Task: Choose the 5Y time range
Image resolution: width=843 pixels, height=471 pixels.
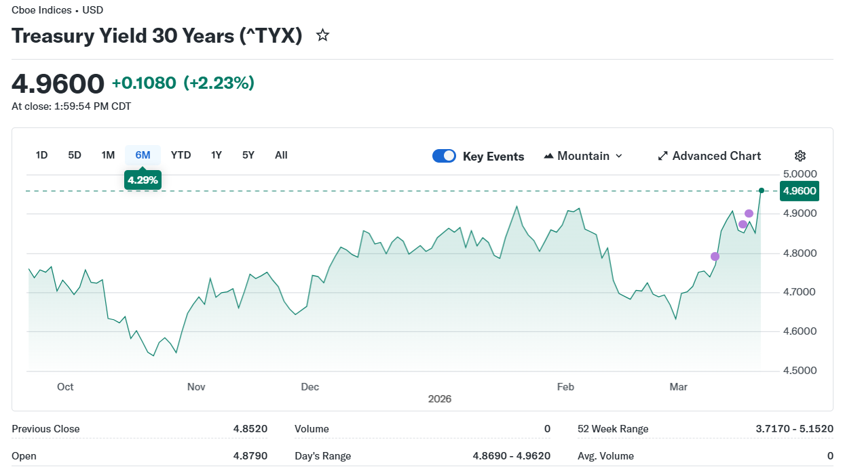Action: [248, 155]
